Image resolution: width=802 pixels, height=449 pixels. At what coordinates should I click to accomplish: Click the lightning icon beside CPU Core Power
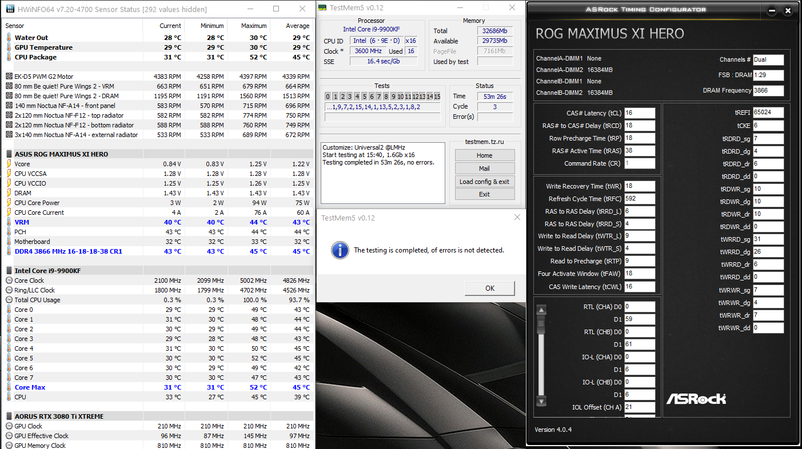9,203
